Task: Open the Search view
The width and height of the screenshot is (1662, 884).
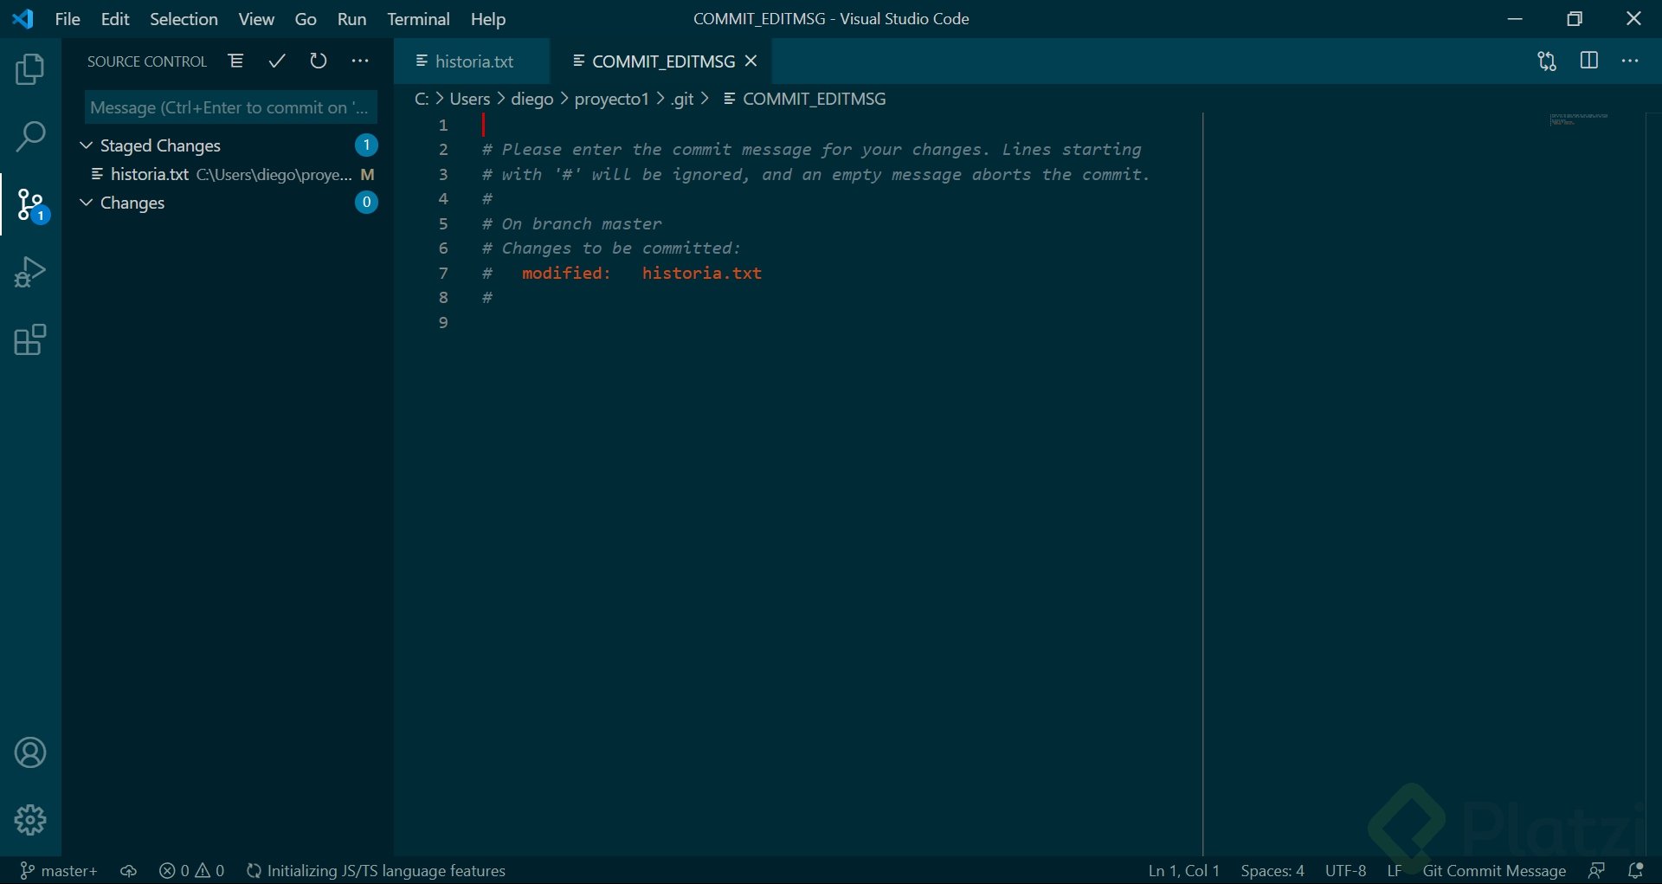Action: pyautogui.click(x=30, y=136)
